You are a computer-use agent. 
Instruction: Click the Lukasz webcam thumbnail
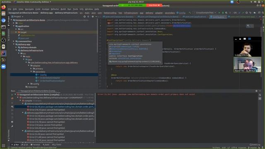pos(247,49)
